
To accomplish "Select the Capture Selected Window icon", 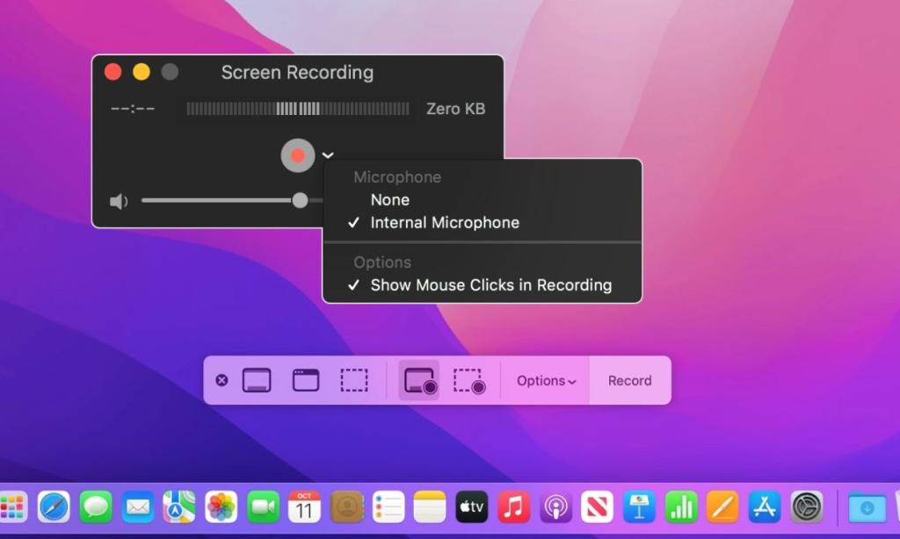I will pos(304,380).
